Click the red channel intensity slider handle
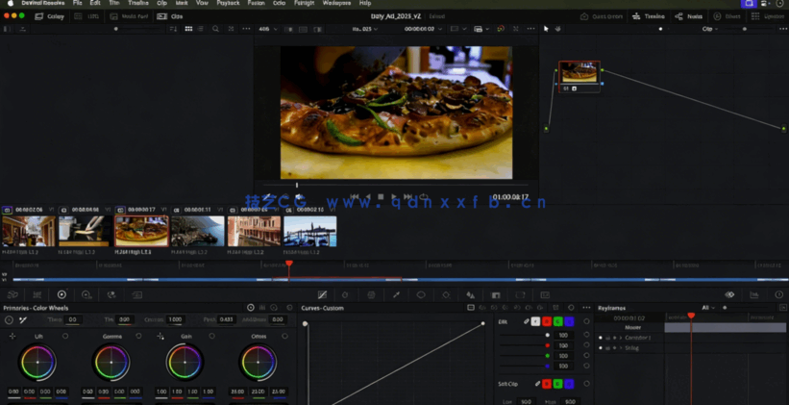This screenshot has height=405, width=789. [548, 345]
